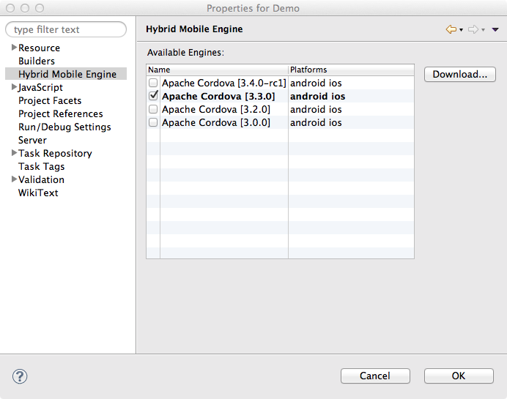
Task: Open forward history dropdown arrow
Action: (483, 30)
